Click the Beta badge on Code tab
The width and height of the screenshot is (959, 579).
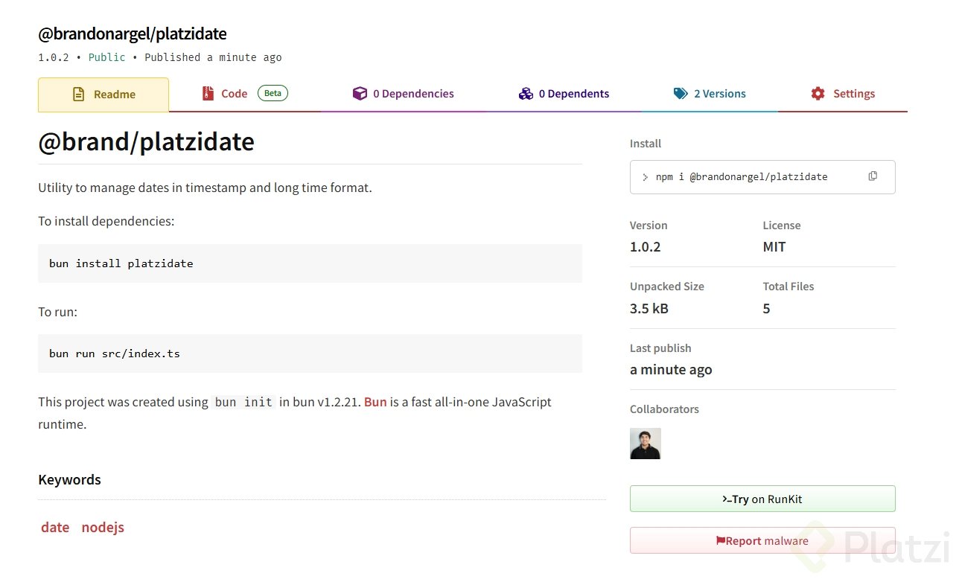(x=273, y=94)
